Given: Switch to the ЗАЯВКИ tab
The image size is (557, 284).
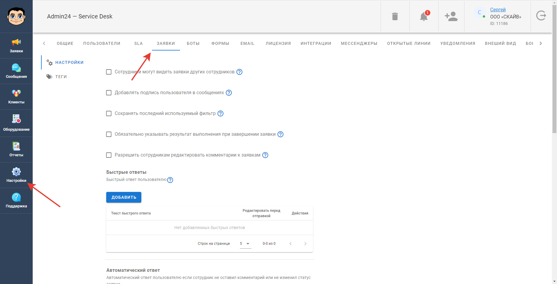Looking at the screenshot, I should [166, 43].
